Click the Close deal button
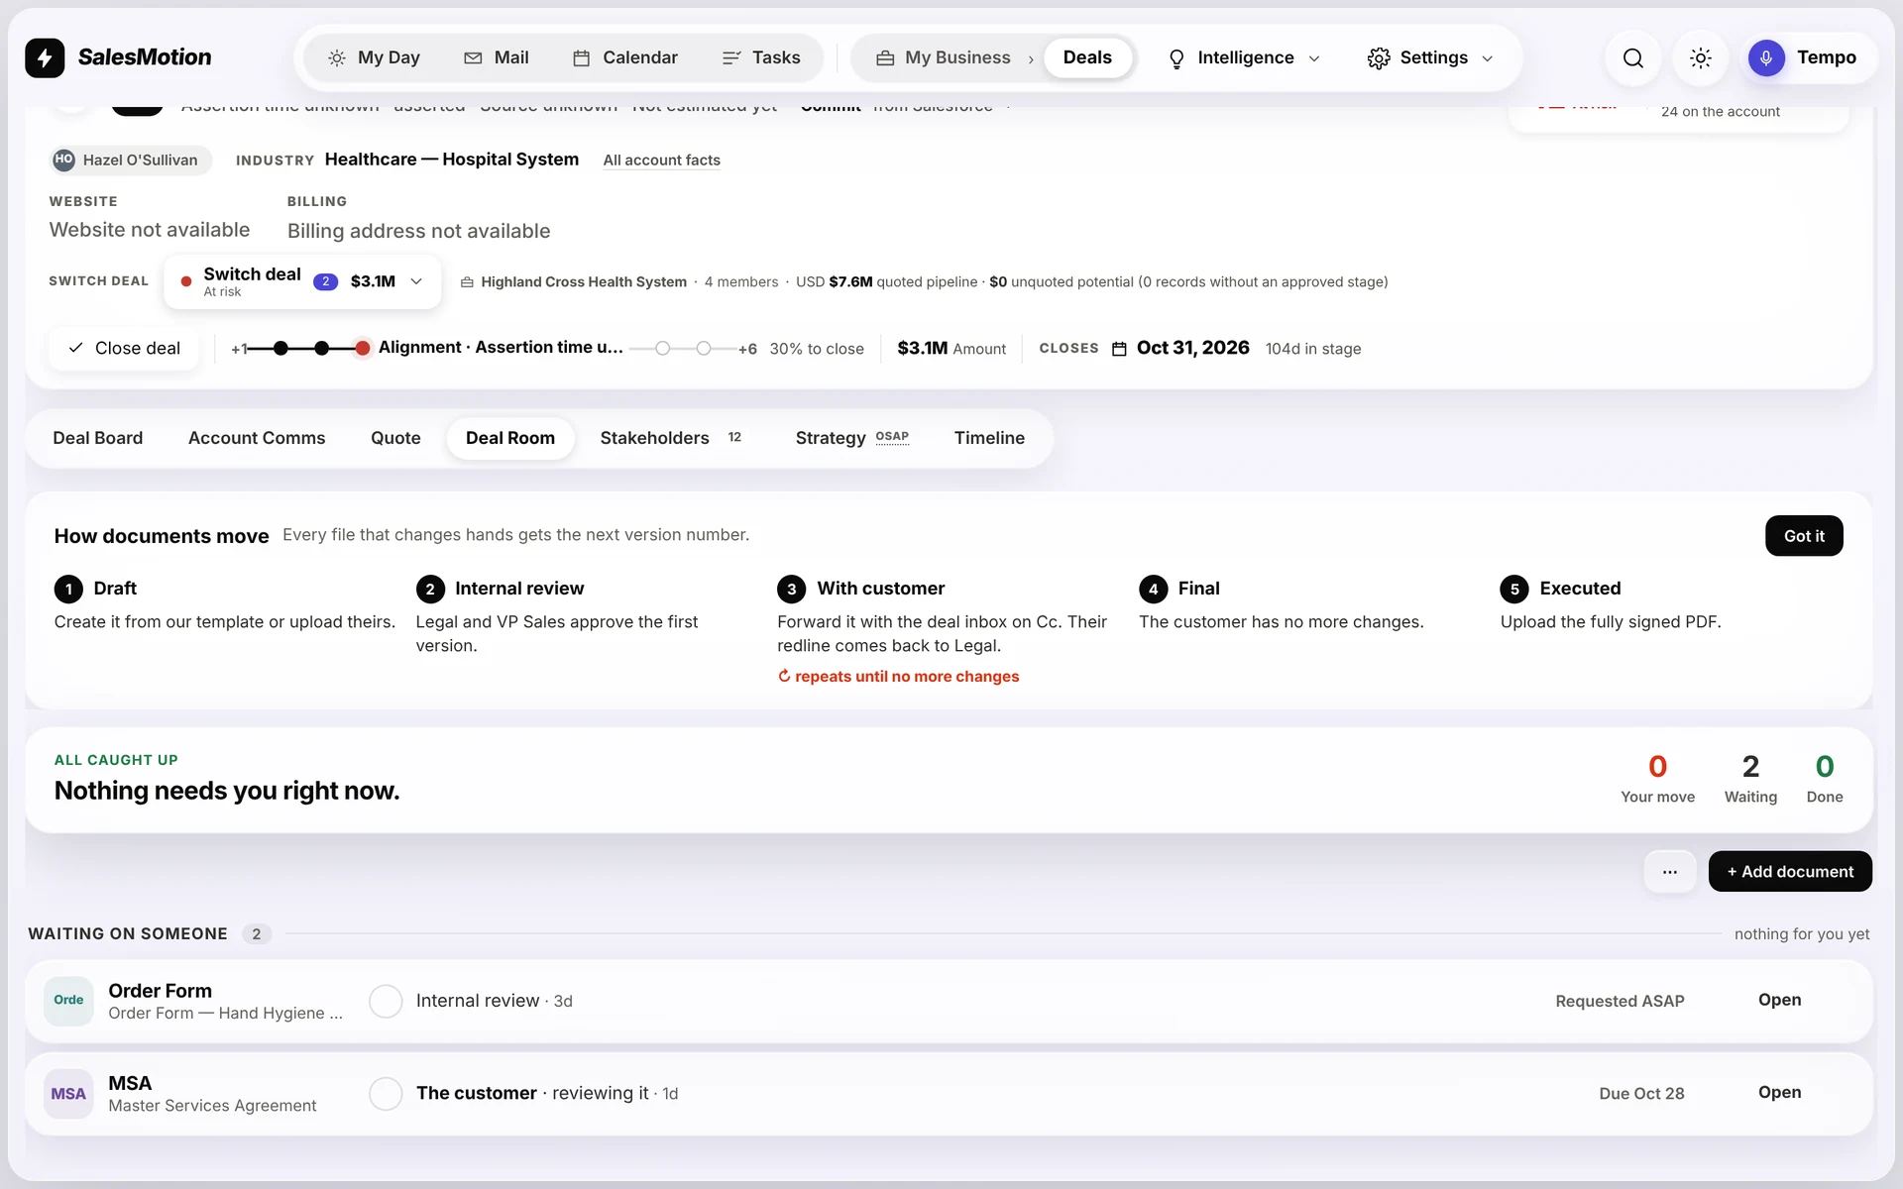This screenshot has width=1903, height=1189. tap(124, 348)
